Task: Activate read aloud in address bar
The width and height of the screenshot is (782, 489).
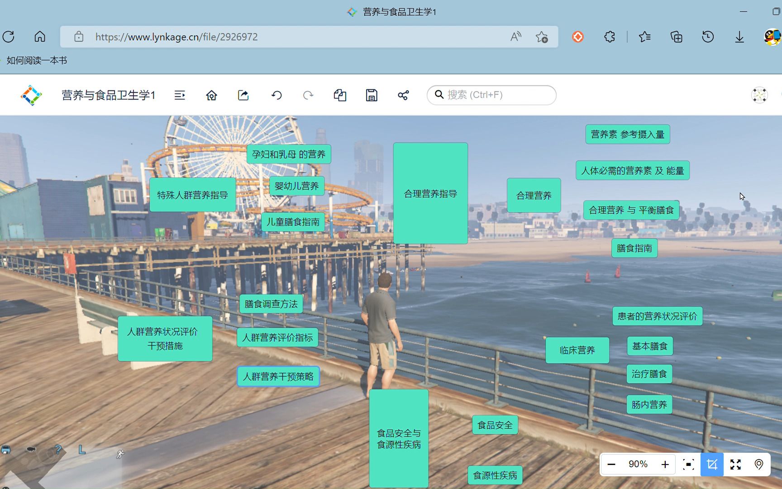Action: pyautogui.click(x=515, y=37)
